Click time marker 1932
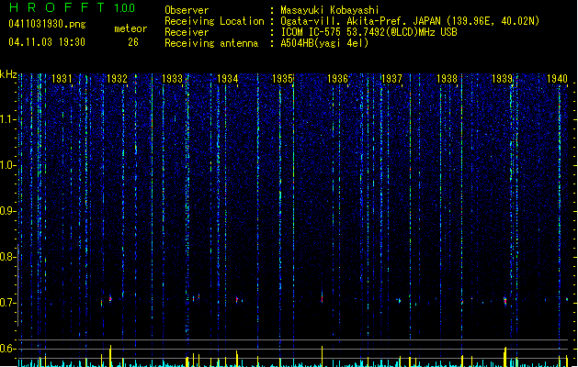This screenshot has width=578, height=367. pyautogui.click(x=117, y=79)
